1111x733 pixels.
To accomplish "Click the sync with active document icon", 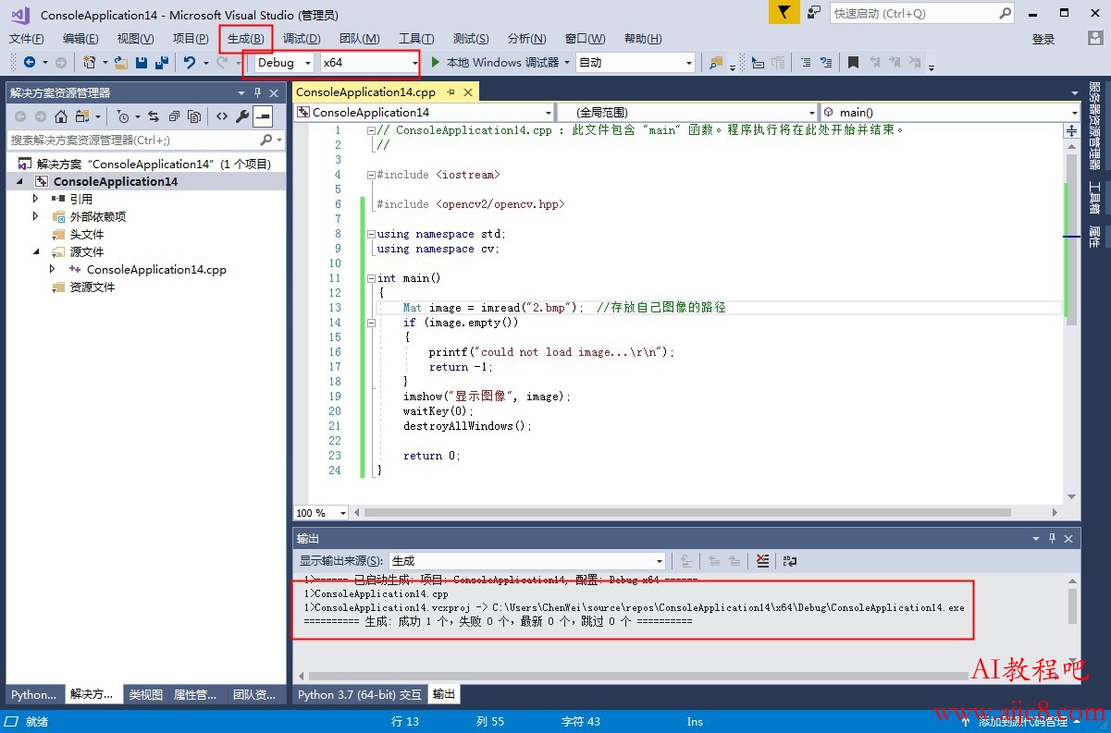I will tap(82, 116).
